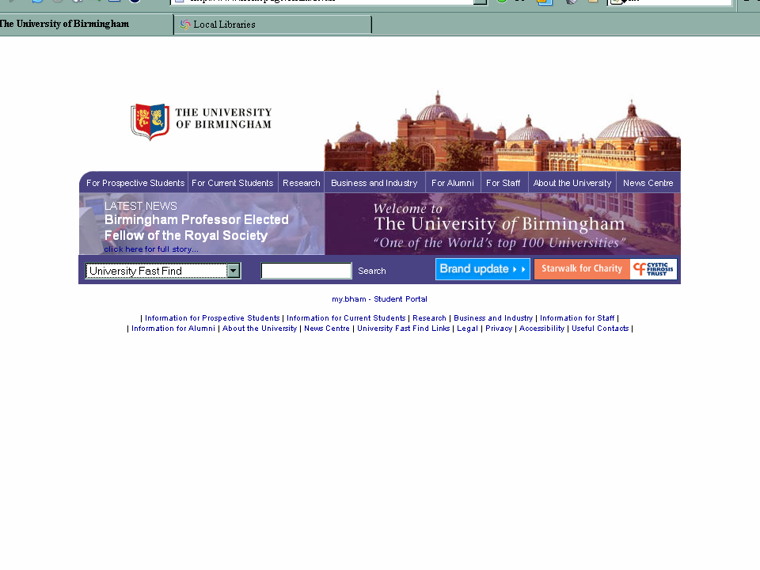This screenshot has height=570, width=760.
Task: Open the Legal footer link
Action: pyautogui.click(x=467, y=328)
